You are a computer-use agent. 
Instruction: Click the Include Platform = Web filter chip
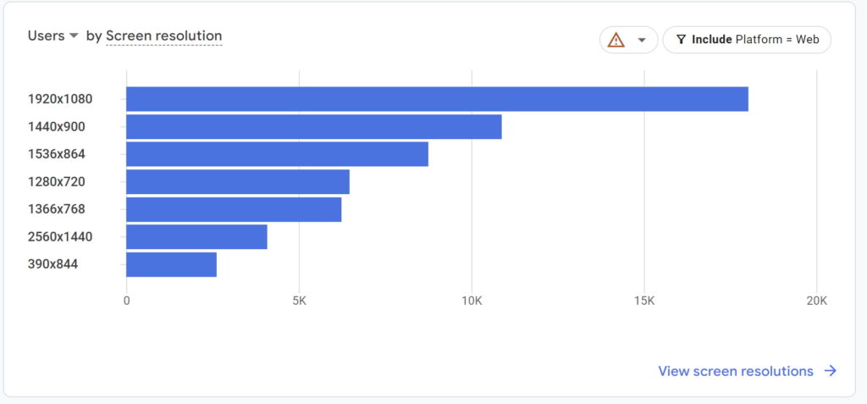(x=747, y=40)
